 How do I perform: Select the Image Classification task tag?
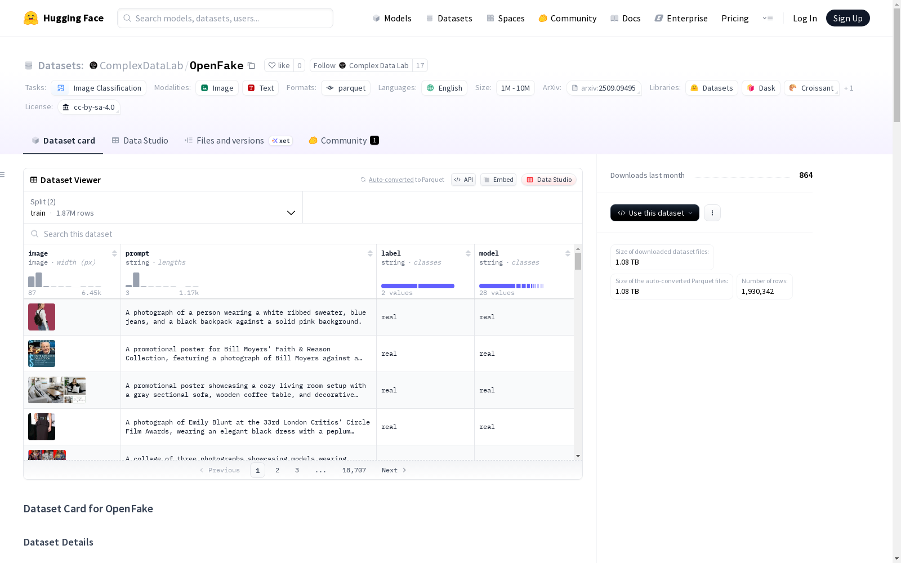coord(99,88)
